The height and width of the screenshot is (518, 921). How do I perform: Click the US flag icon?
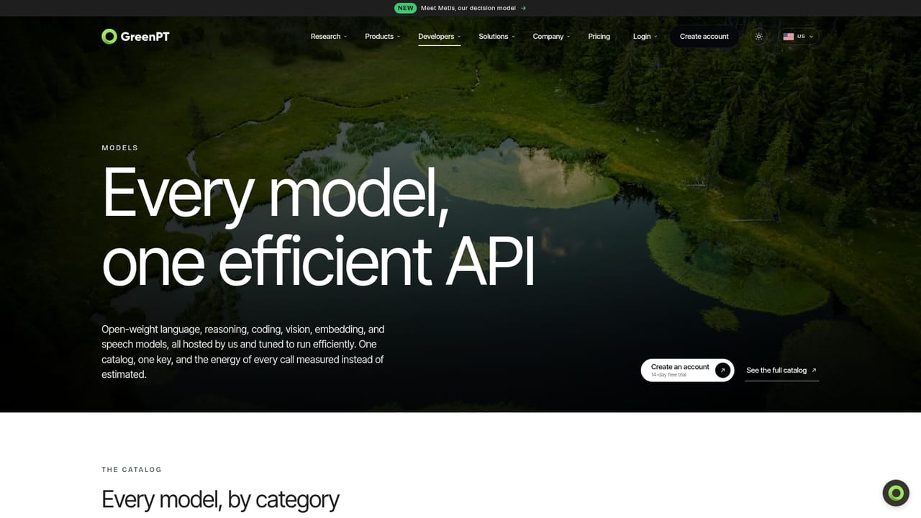click(x=789, y=37)
